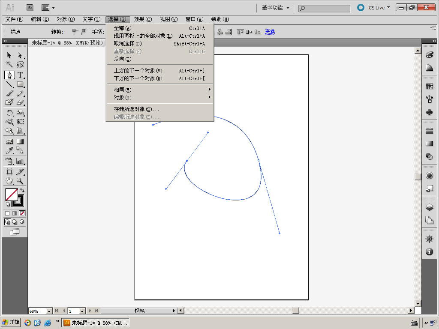Select the Rotate tool

click(x=9, y=113)
